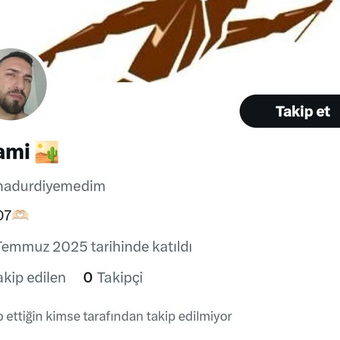The image size is (340, 340).
Task: Click the word 'katıldı' in join line
Action: (172, 247)
